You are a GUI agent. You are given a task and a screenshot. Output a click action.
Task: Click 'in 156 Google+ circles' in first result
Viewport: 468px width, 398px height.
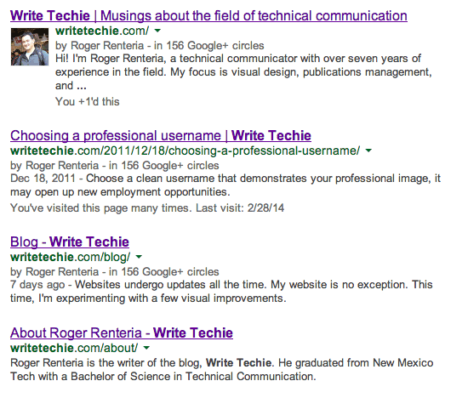209,46
